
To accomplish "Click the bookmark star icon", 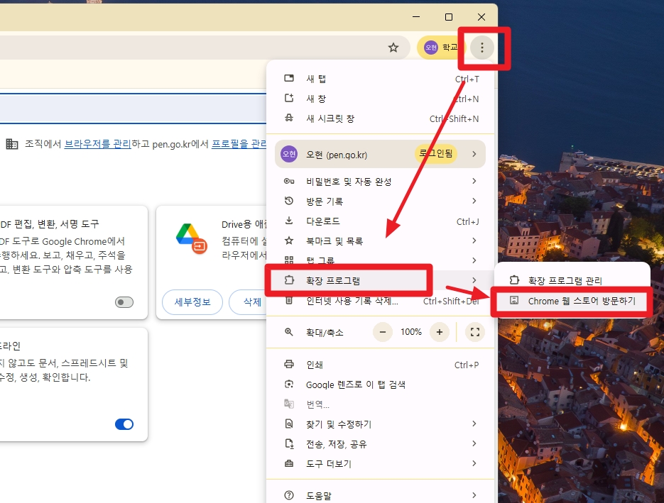I will tap(393, 47).
